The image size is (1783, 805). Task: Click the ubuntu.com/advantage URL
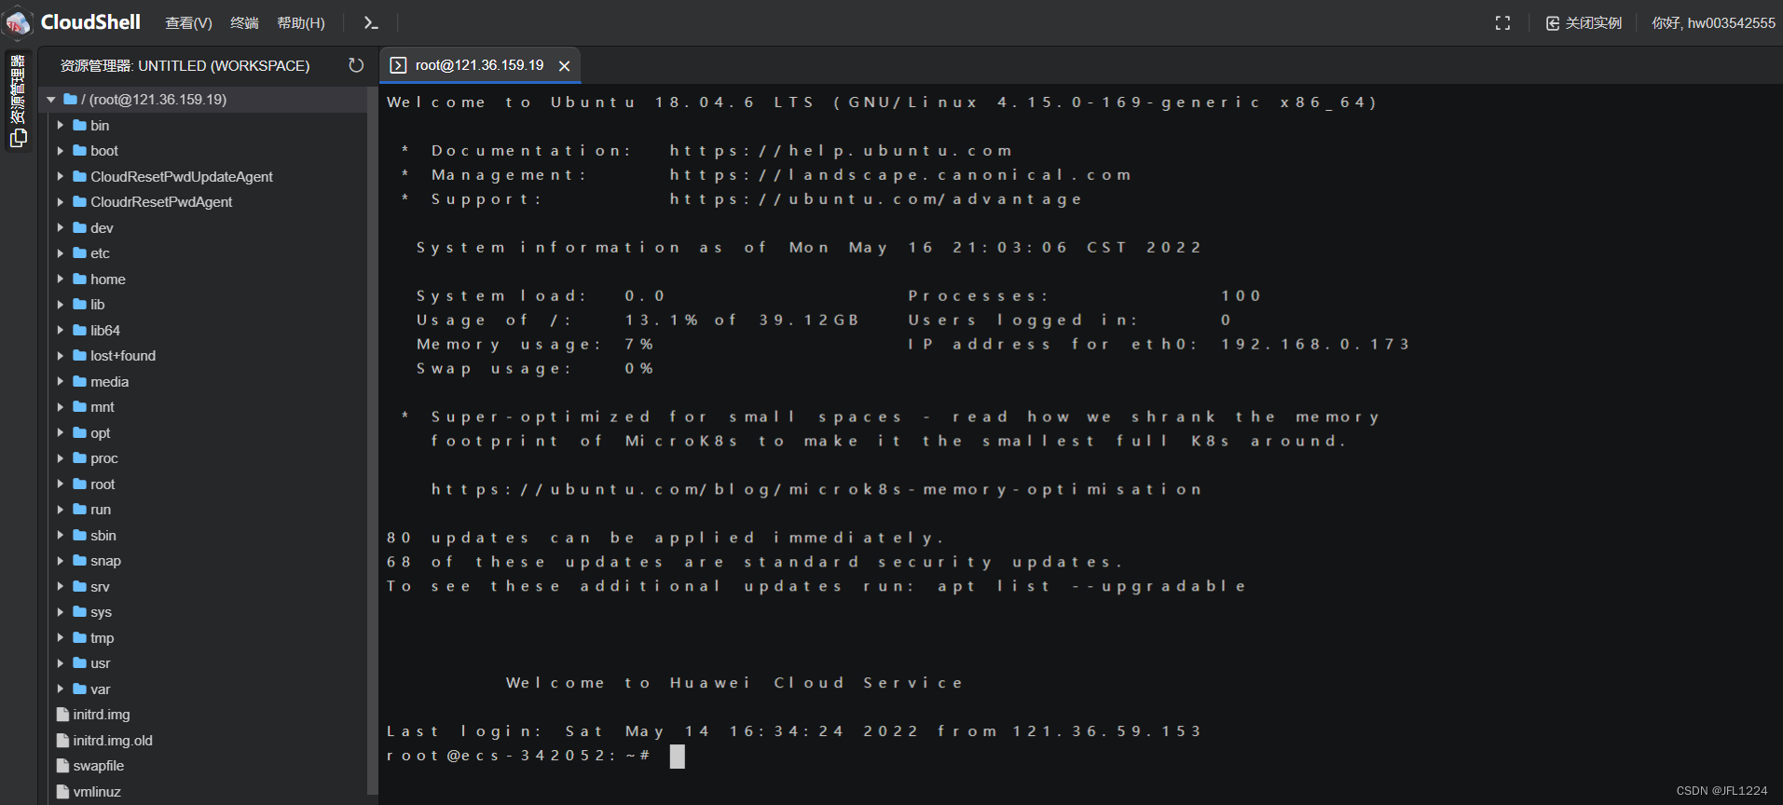(875, 199)
